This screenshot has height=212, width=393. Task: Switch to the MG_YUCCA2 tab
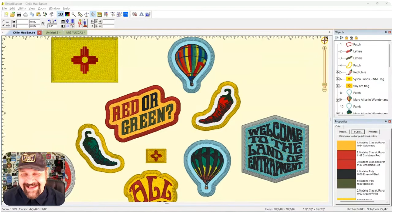[75, 33]
